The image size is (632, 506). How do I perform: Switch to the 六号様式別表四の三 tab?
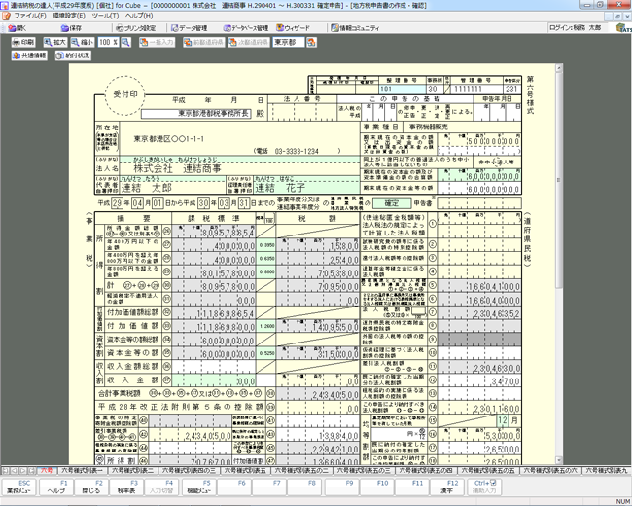pyautogui.click(x=189, y=471)
